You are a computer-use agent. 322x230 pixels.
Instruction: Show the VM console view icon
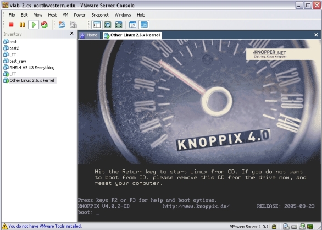144,25
